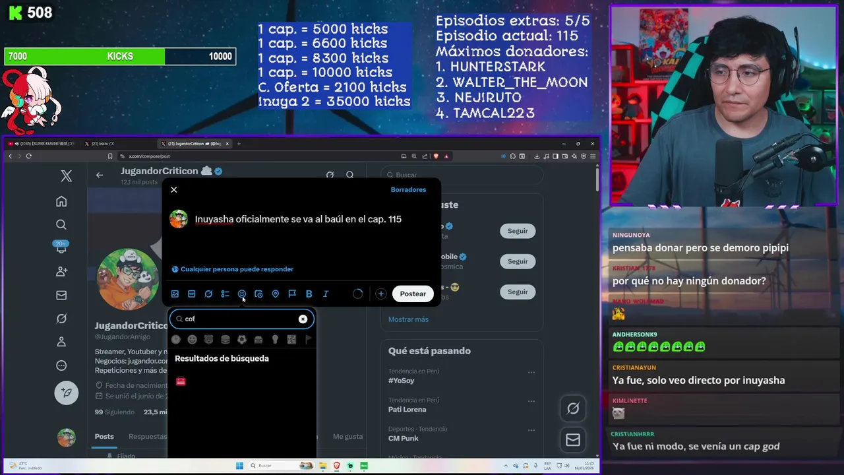Switch to the Posts profile tab

coord(104,436)
